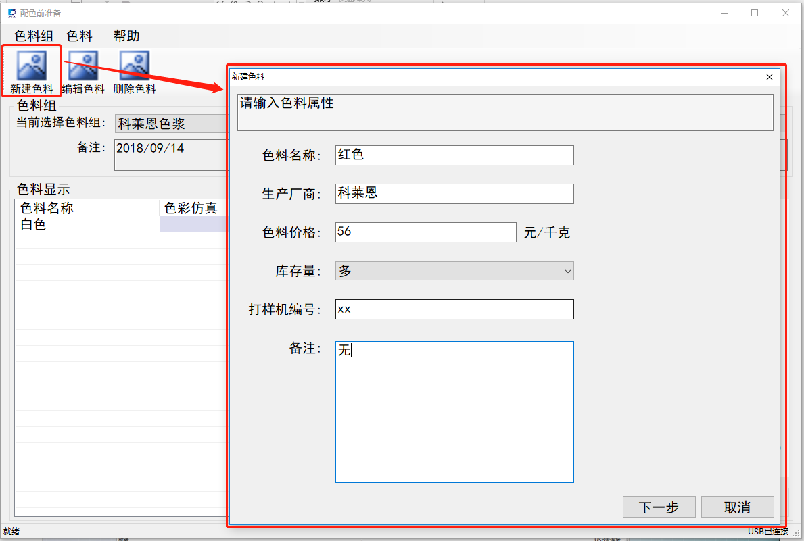Close the 新建色料 dialog
804x541 pixels.
coord(769,77)
